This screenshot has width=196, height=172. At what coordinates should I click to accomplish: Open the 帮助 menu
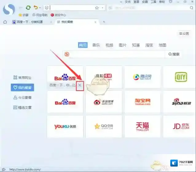tap(162, 2)
